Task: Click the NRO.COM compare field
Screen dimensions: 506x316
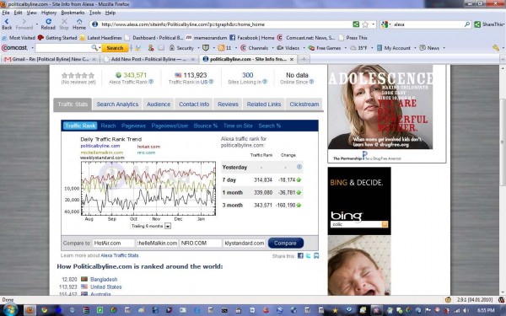Action: click(201, 244)
